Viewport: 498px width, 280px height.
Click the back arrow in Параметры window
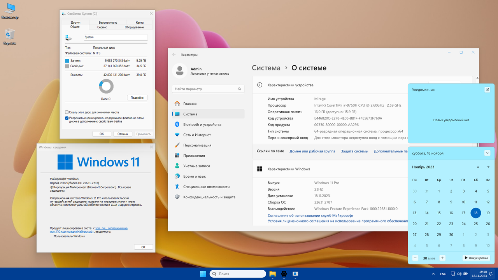[x=174, y=54]
